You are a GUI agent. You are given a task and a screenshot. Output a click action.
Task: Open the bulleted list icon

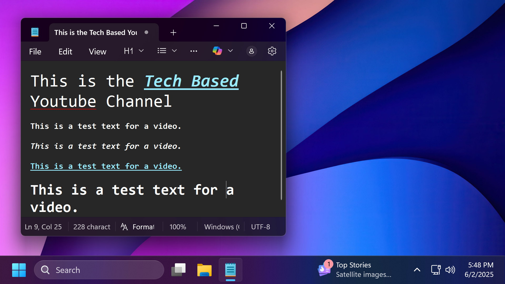[x=162, y=51]
